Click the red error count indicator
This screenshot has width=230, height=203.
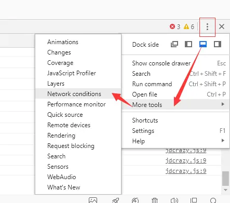pos(175,26)
